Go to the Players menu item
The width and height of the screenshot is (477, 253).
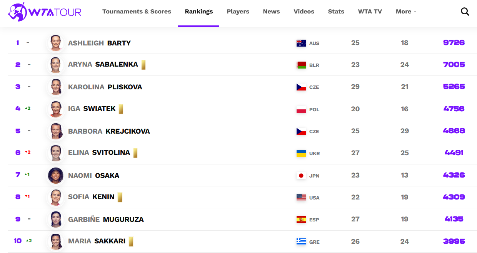coord(238,12)
